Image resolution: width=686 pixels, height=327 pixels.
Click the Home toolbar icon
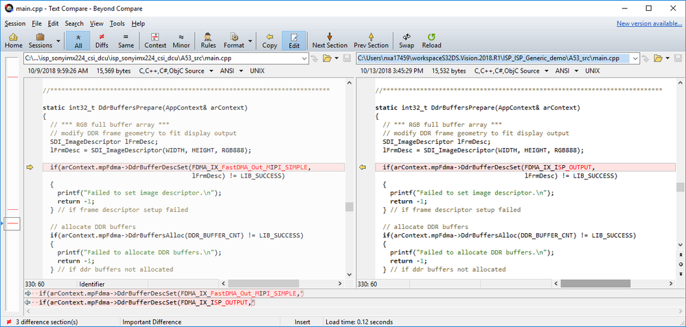click(x=14, y=40)
